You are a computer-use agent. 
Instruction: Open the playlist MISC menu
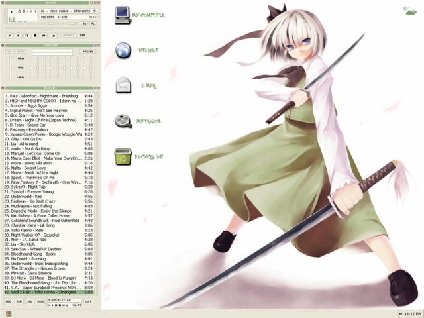(40, 301)
